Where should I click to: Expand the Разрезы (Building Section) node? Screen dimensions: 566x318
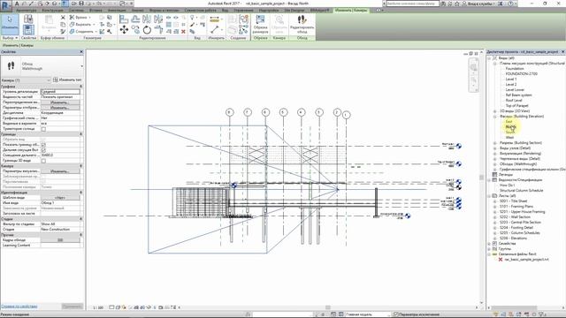click(495, 143)
